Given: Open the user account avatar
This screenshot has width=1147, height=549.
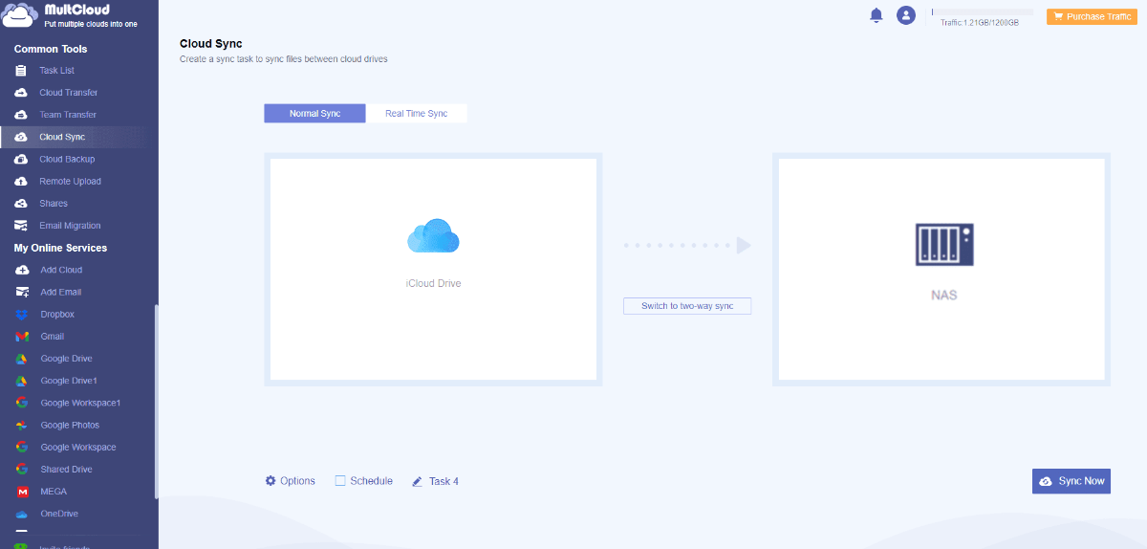Looking at the screenshot, I should coord(906,15).
